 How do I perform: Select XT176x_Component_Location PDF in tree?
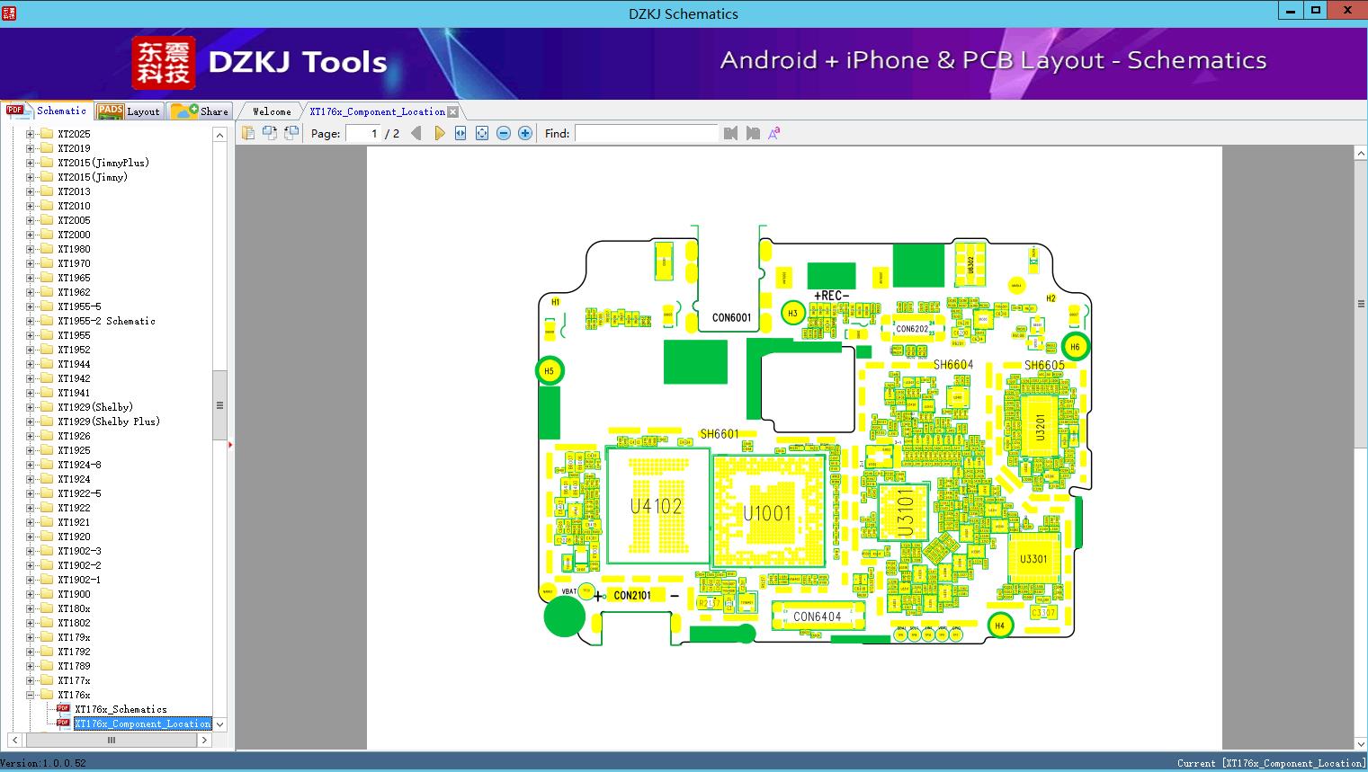(x=142, y=723)
